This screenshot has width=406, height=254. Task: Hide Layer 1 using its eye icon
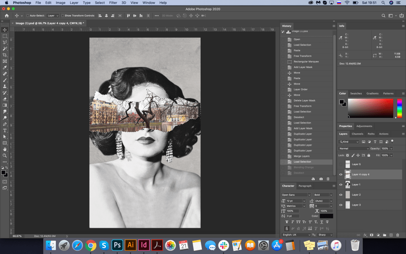tap(341, 185)
